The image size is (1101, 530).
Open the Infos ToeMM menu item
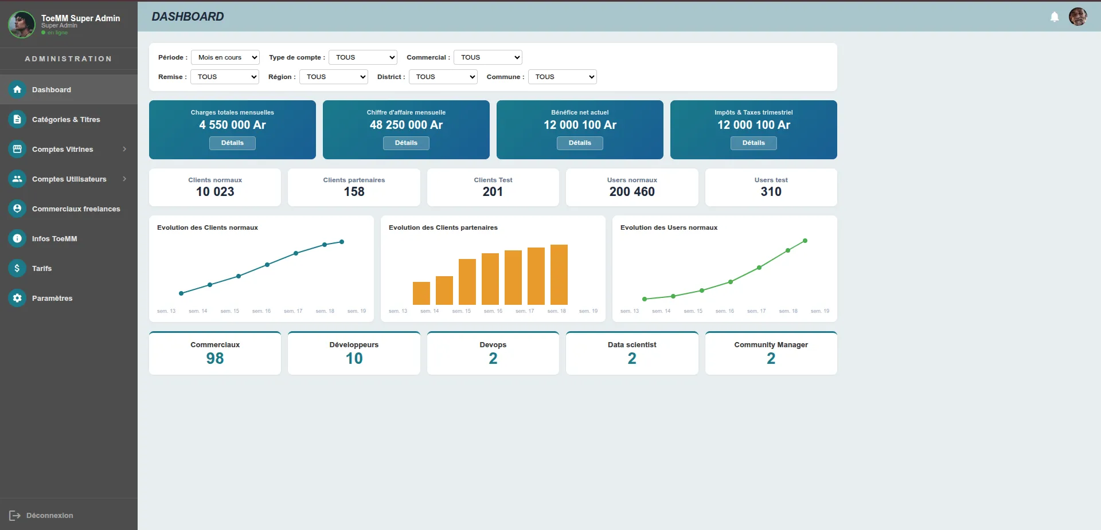[69, 238]
